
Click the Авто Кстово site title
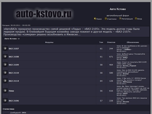[118, 9]
